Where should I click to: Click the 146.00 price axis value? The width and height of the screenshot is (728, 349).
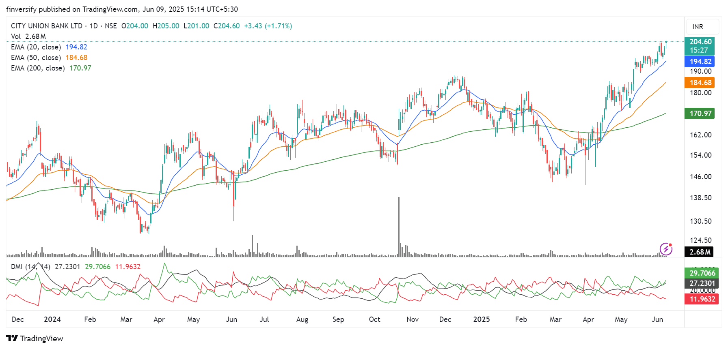coord(701,177)
